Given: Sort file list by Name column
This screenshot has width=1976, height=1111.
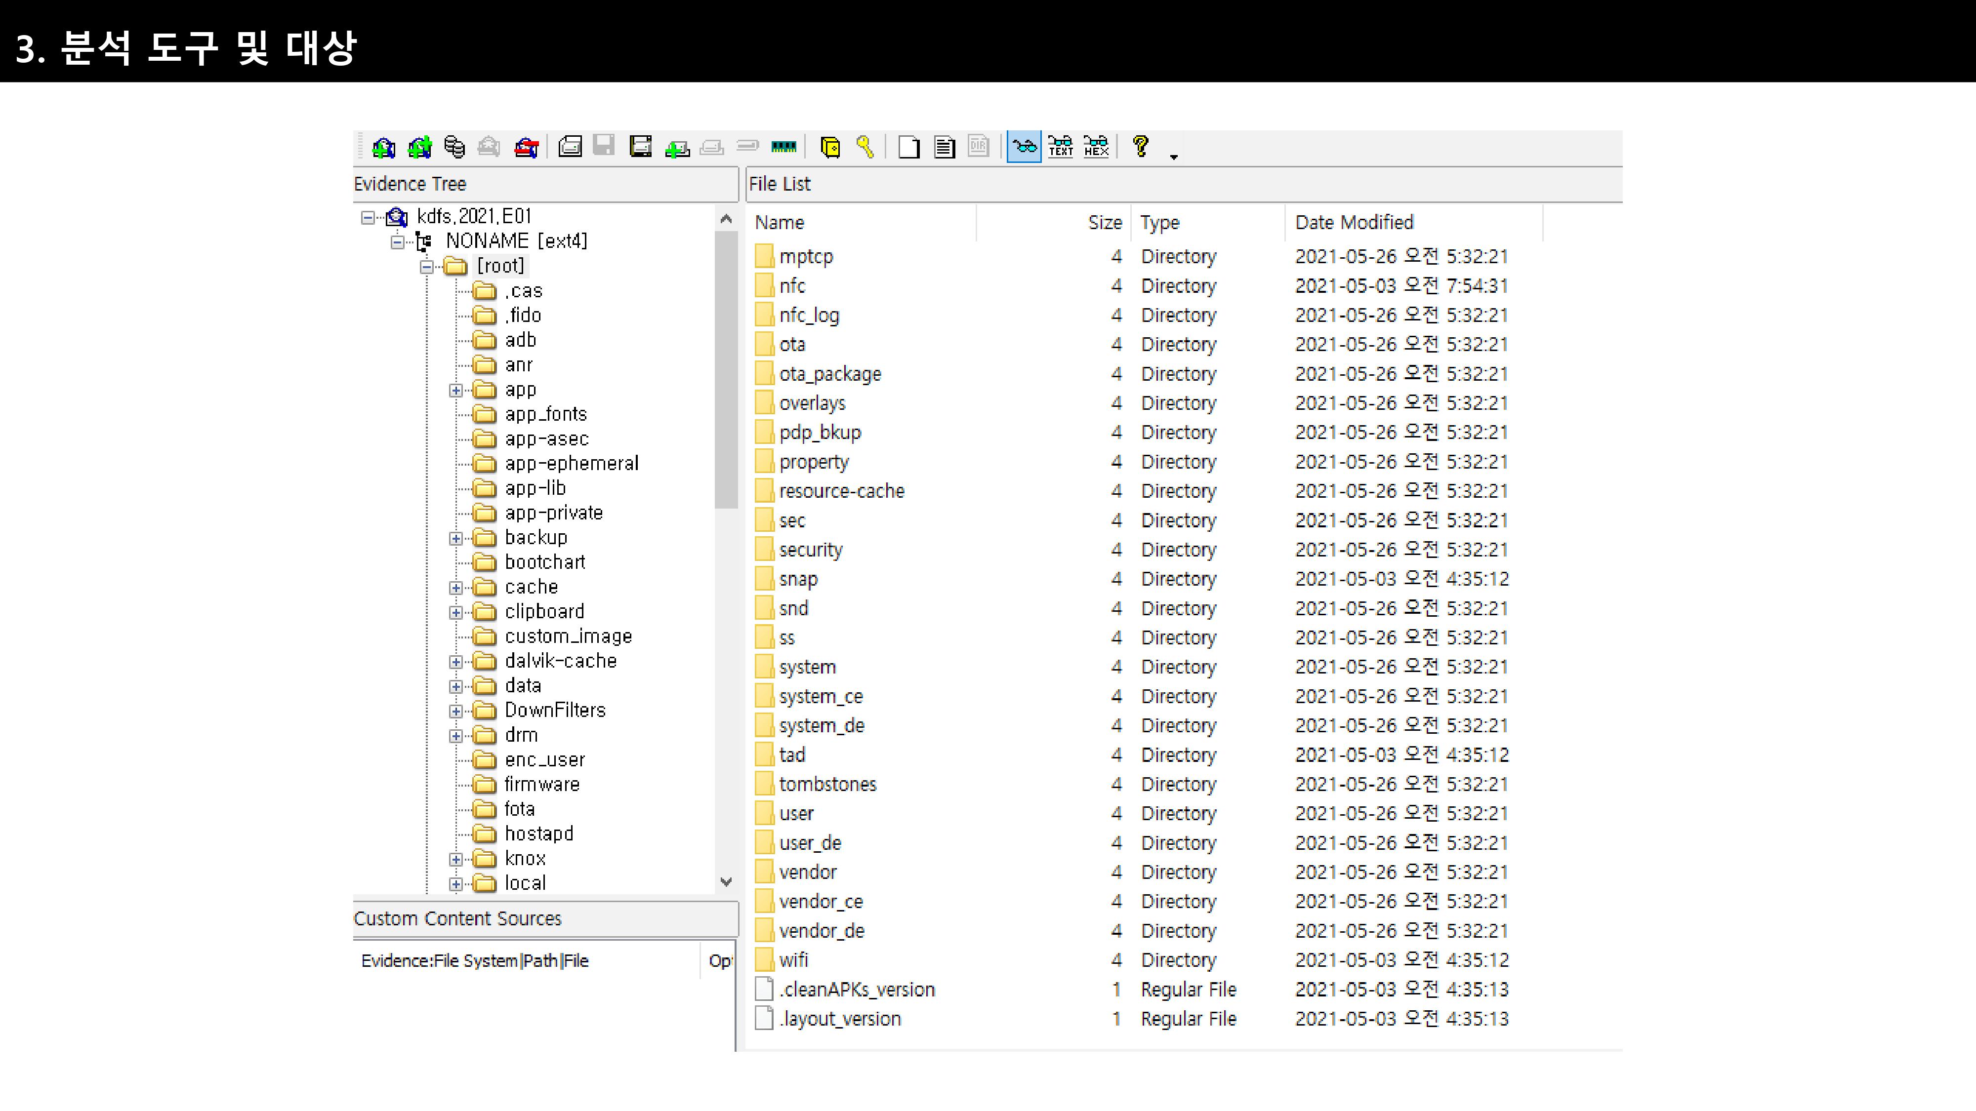Looking at the screenshot, I should (x=780, y=222).
